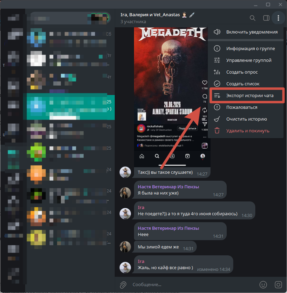Choose 'Пожаловаться' from the menu
Image resolution: width=287 pixels, height=293 pixels.
point(245,107)
